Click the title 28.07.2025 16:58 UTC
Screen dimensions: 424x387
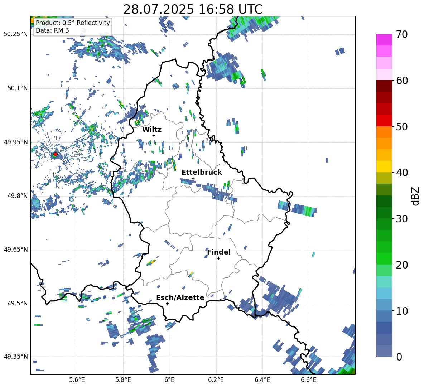point(193,9)
